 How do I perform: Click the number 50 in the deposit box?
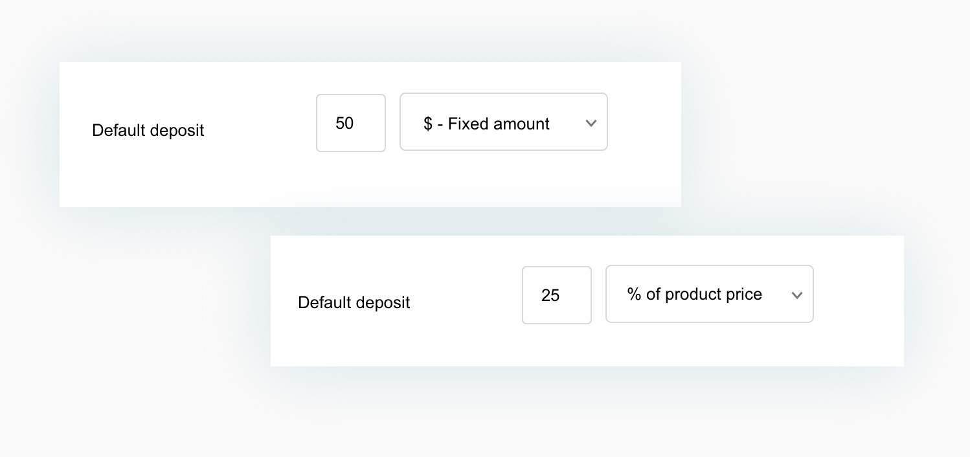[x=344, y=123]
